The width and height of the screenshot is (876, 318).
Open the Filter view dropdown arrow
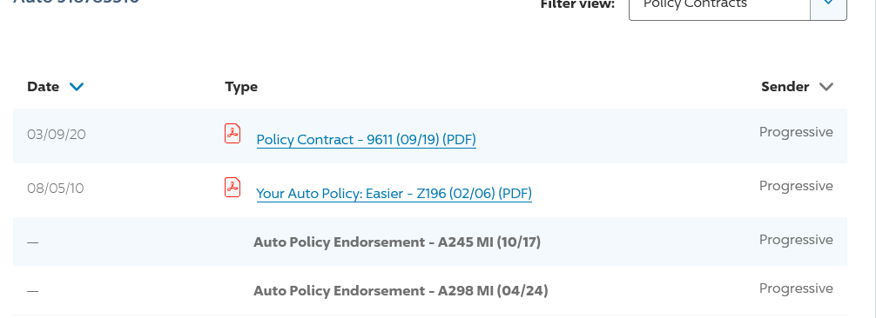click(828, 5)
